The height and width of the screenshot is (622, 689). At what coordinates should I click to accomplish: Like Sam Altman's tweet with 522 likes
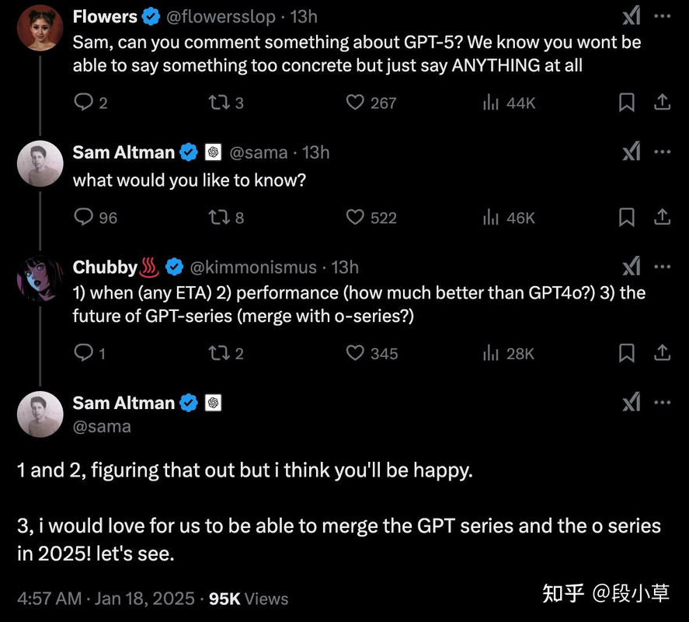[x=355, y=217]
